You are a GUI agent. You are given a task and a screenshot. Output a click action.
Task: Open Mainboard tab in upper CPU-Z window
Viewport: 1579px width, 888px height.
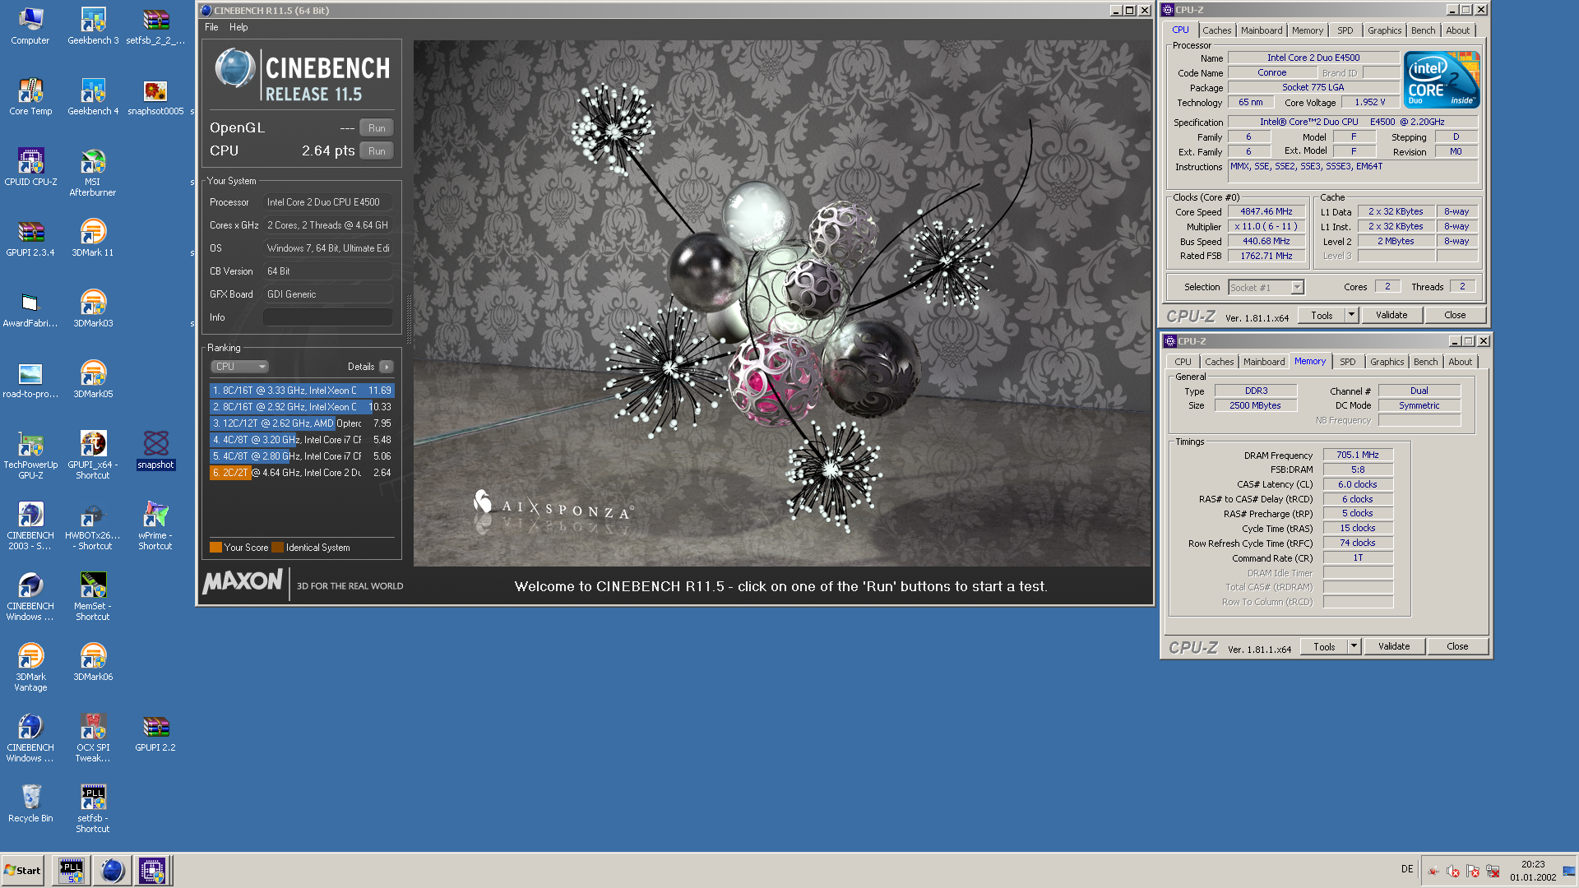point(1262,30)
